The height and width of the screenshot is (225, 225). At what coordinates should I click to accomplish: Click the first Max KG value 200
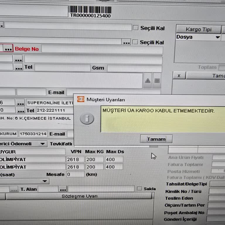94,159
